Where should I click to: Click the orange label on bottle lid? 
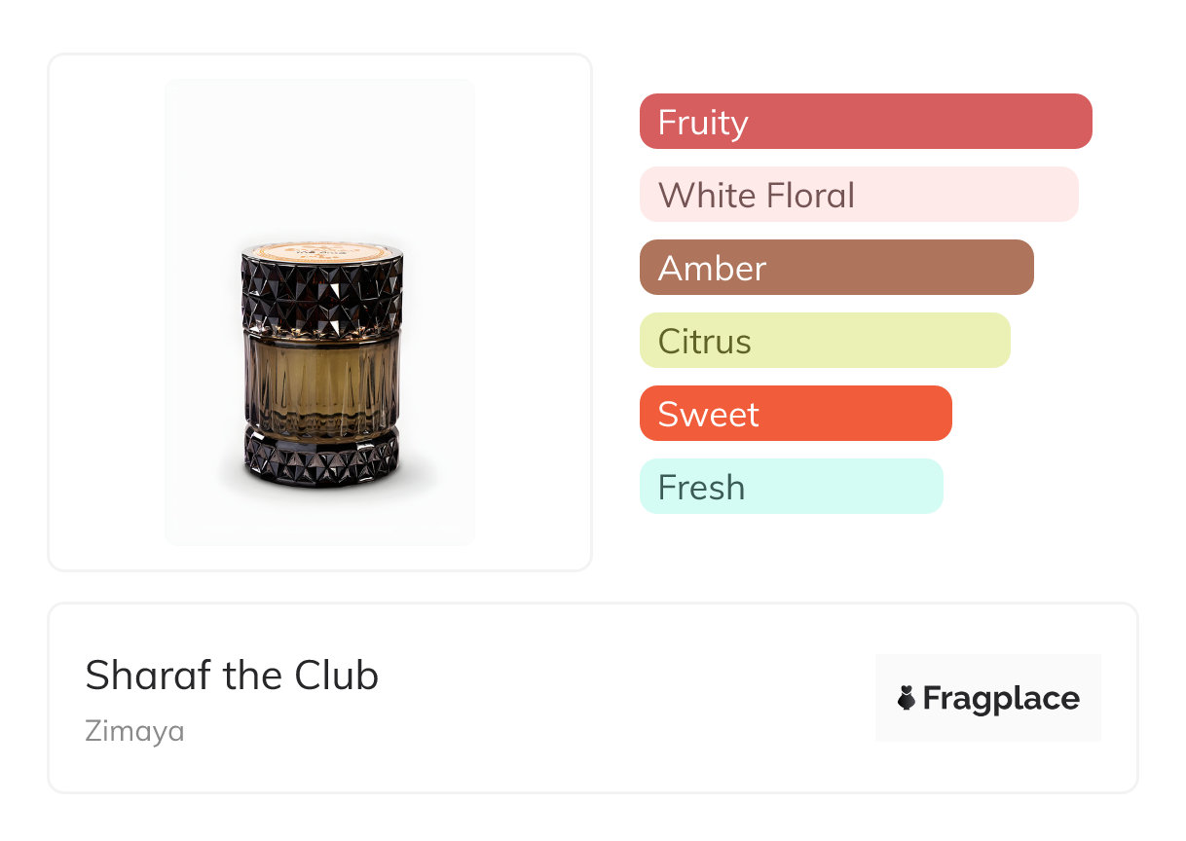pyautogui.click(x=320, y=249)
